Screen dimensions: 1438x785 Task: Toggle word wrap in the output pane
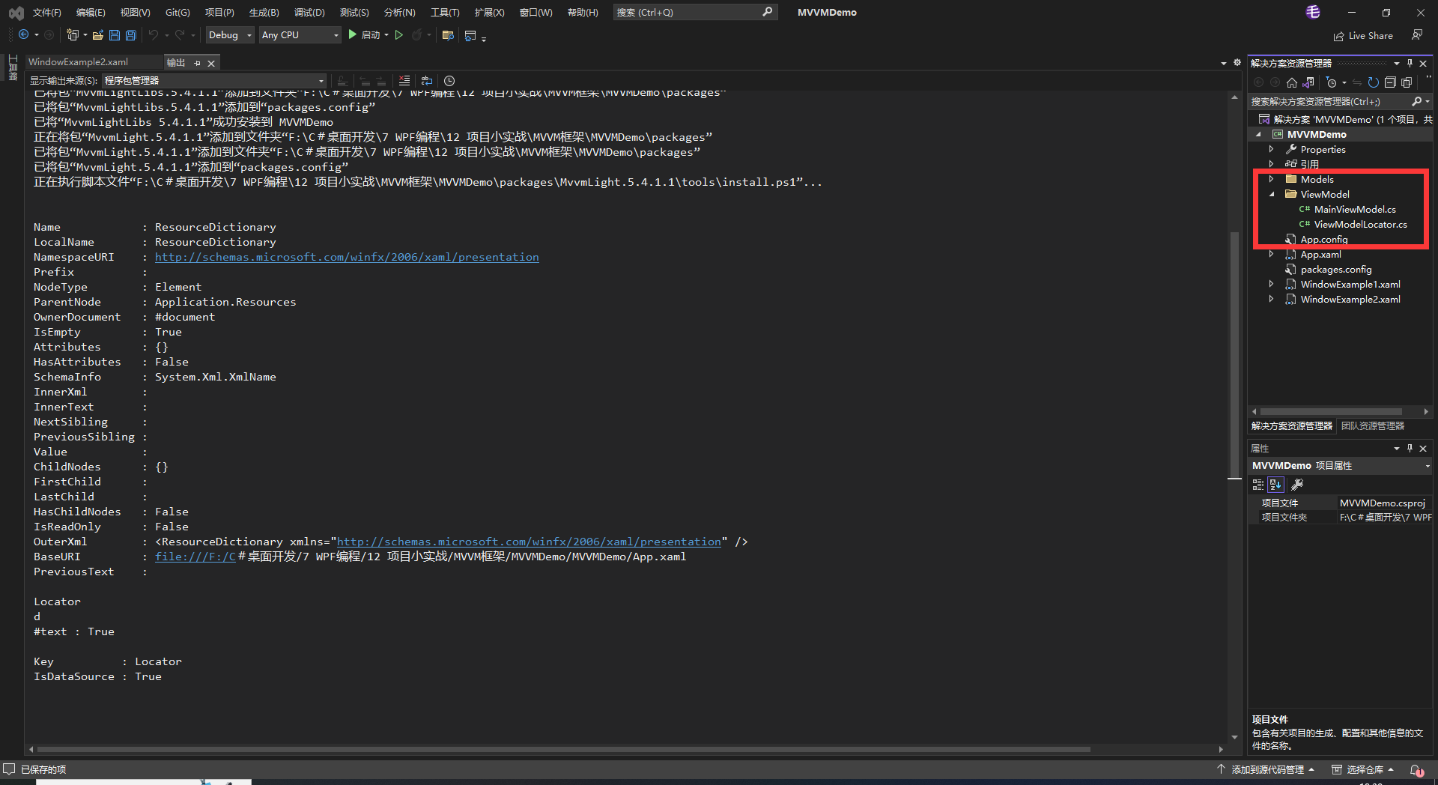click(x=427, y=81)
